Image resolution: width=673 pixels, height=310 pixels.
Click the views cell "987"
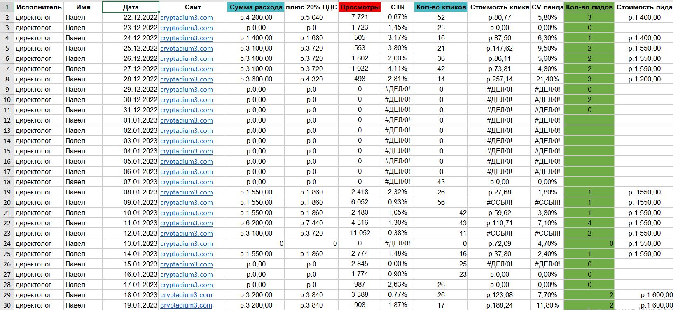(360, 285)
